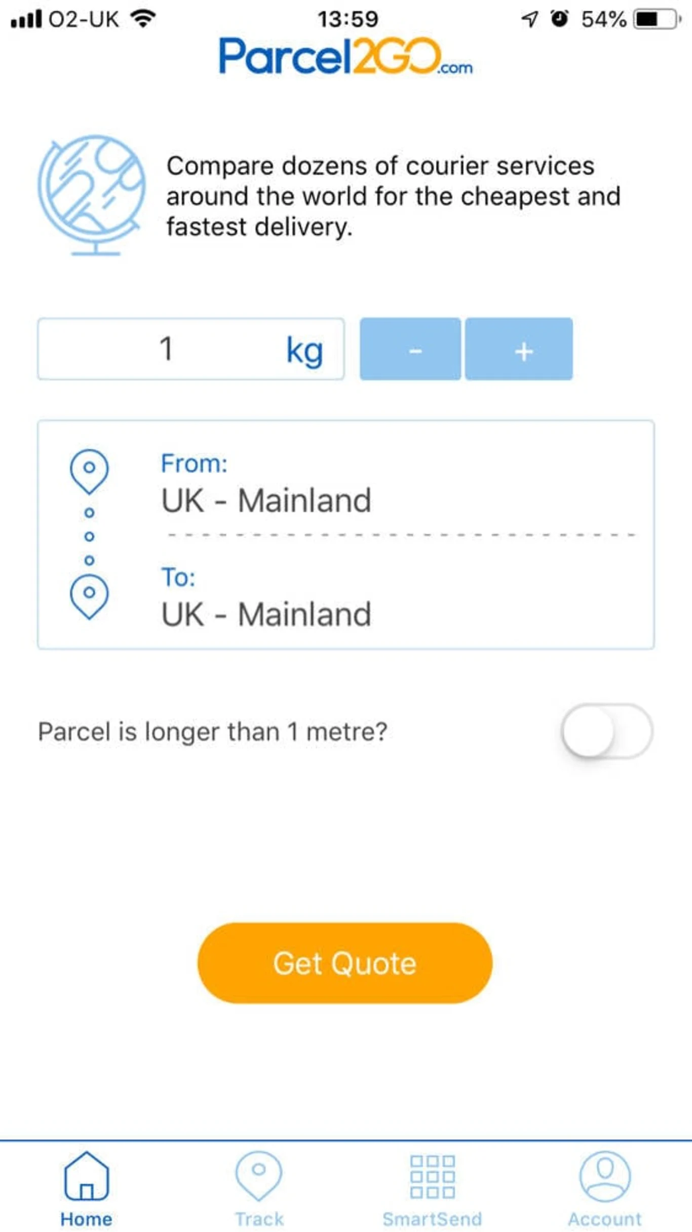Switch to the Track tab label
The height and width of the screenshot is (1232, 692).
coord(259,1218)
